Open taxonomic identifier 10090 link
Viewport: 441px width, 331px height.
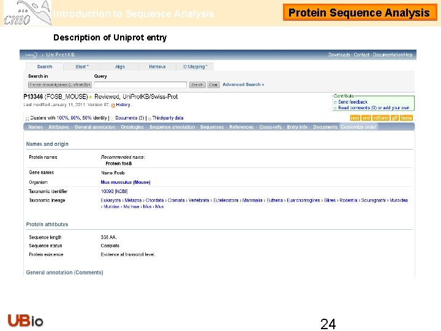(107, 191)
